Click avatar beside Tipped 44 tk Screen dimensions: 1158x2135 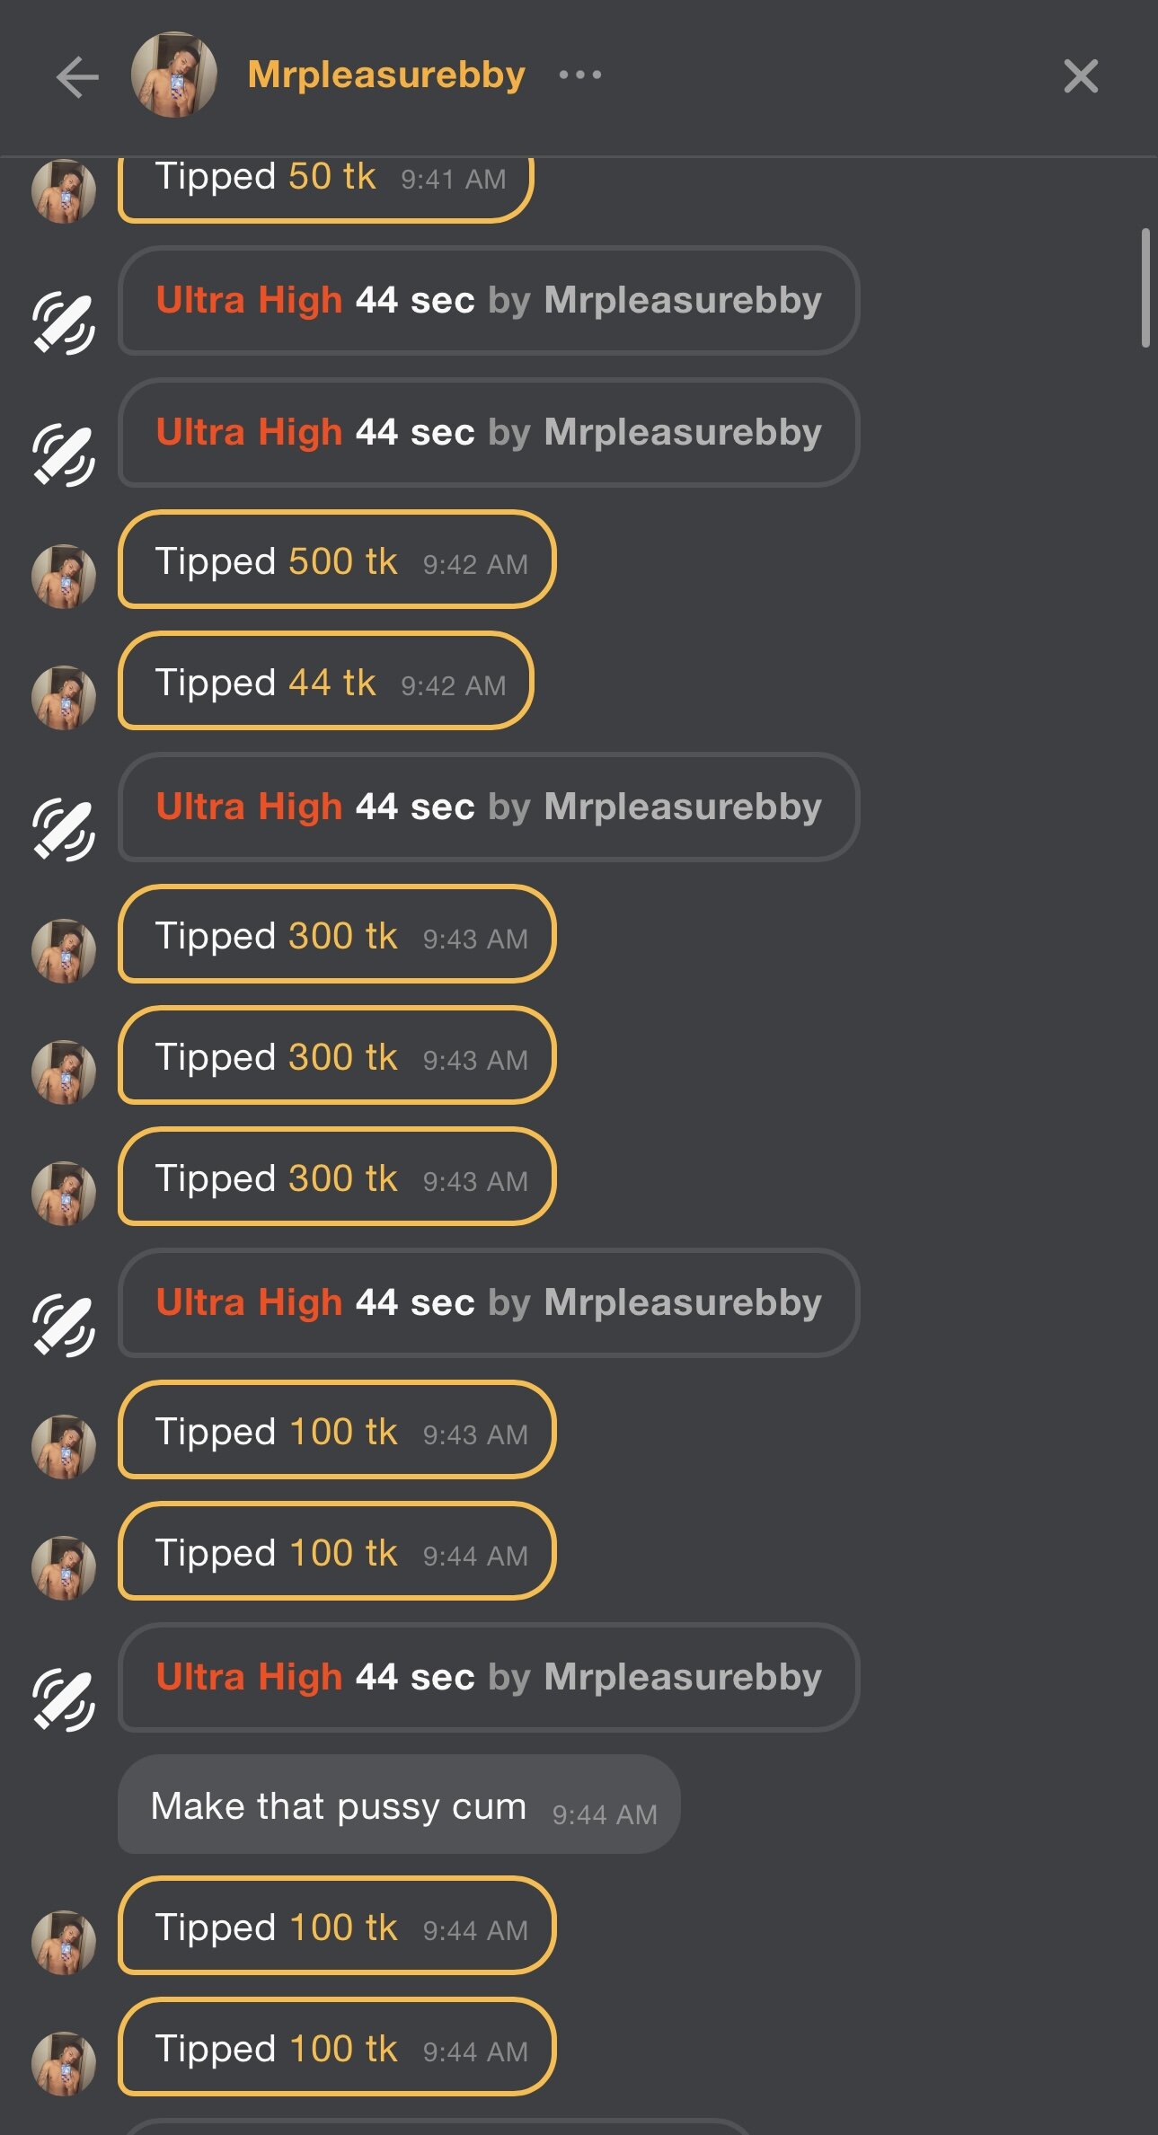click(64, 697)
